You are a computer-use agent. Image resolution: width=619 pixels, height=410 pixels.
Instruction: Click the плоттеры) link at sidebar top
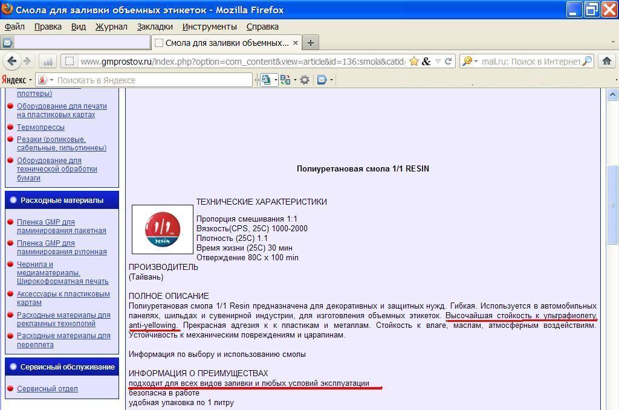[34, 94]
